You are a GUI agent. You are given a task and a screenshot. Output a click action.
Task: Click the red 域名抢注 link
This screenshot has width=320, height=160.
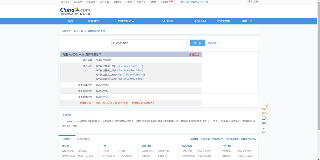coord(194,54)
